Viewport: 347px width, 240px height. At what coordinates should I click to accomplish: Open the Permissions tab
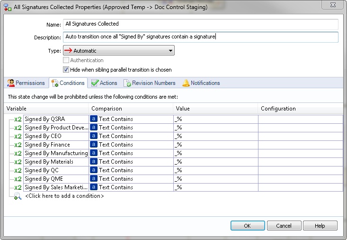26,83
